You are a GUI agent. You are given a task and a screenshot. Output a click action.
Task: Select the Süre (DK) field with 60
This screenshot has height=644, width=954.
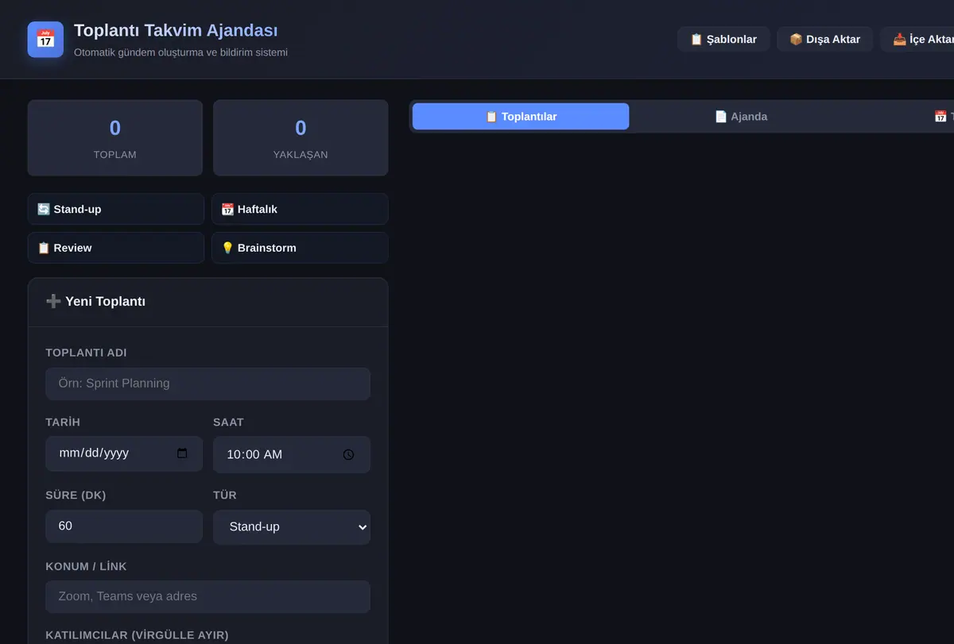[x=124, y=526]
